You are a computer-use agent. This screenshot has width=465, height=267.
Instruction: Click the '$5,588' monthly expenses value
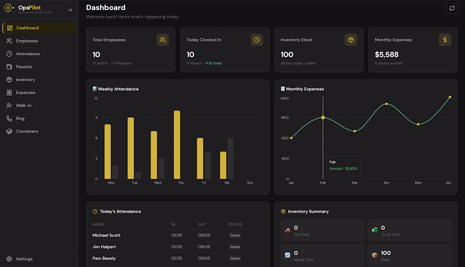click(387, 55)
